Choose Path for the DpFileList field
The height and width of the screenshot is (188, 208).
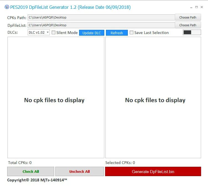click(x=188, y=25)
